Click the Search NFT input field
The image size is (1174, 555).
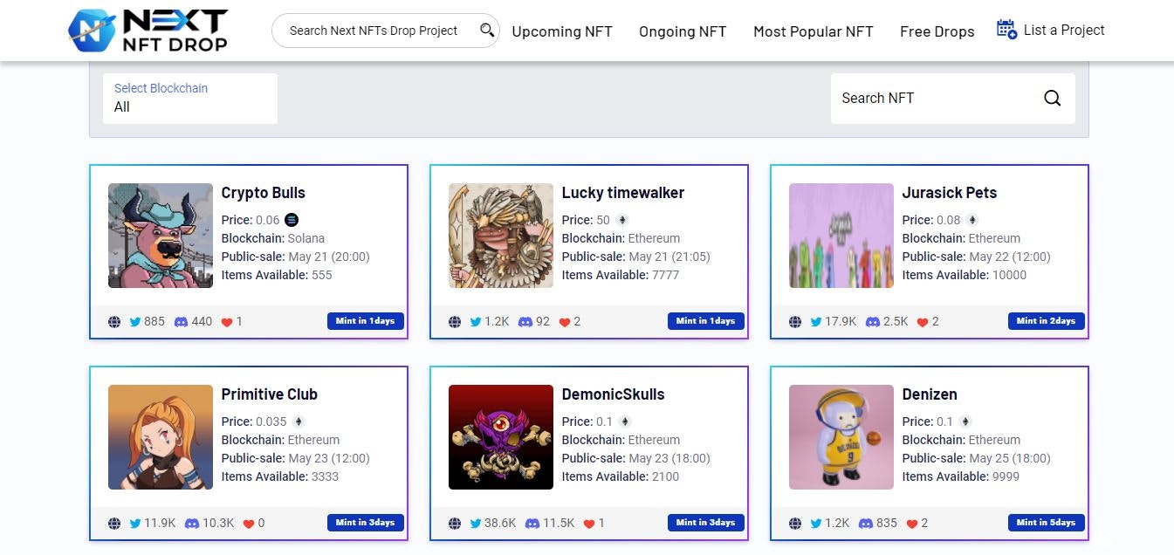click(925, 98)
